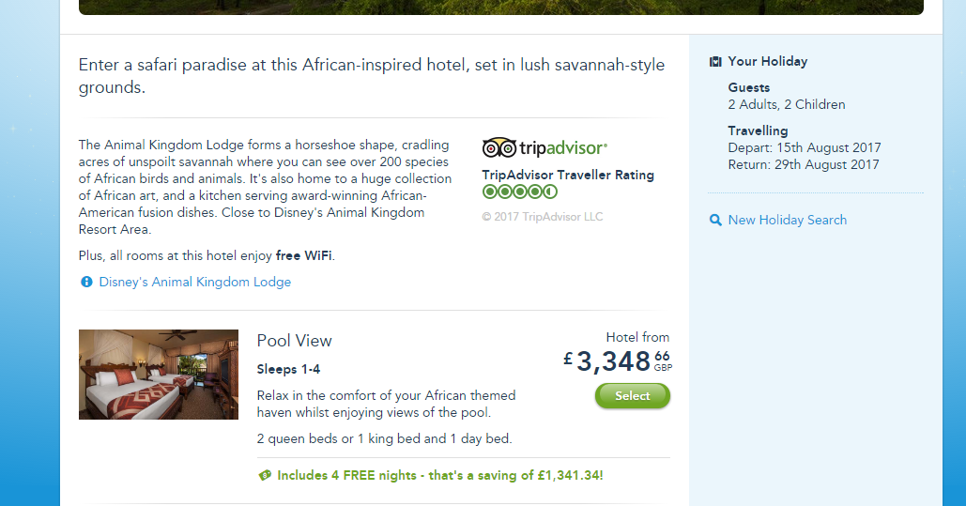This screenshot has height=506, width=966.
Task: Click the info icon beside Animal Kingdom Lodge
Action: pos(86,282)
